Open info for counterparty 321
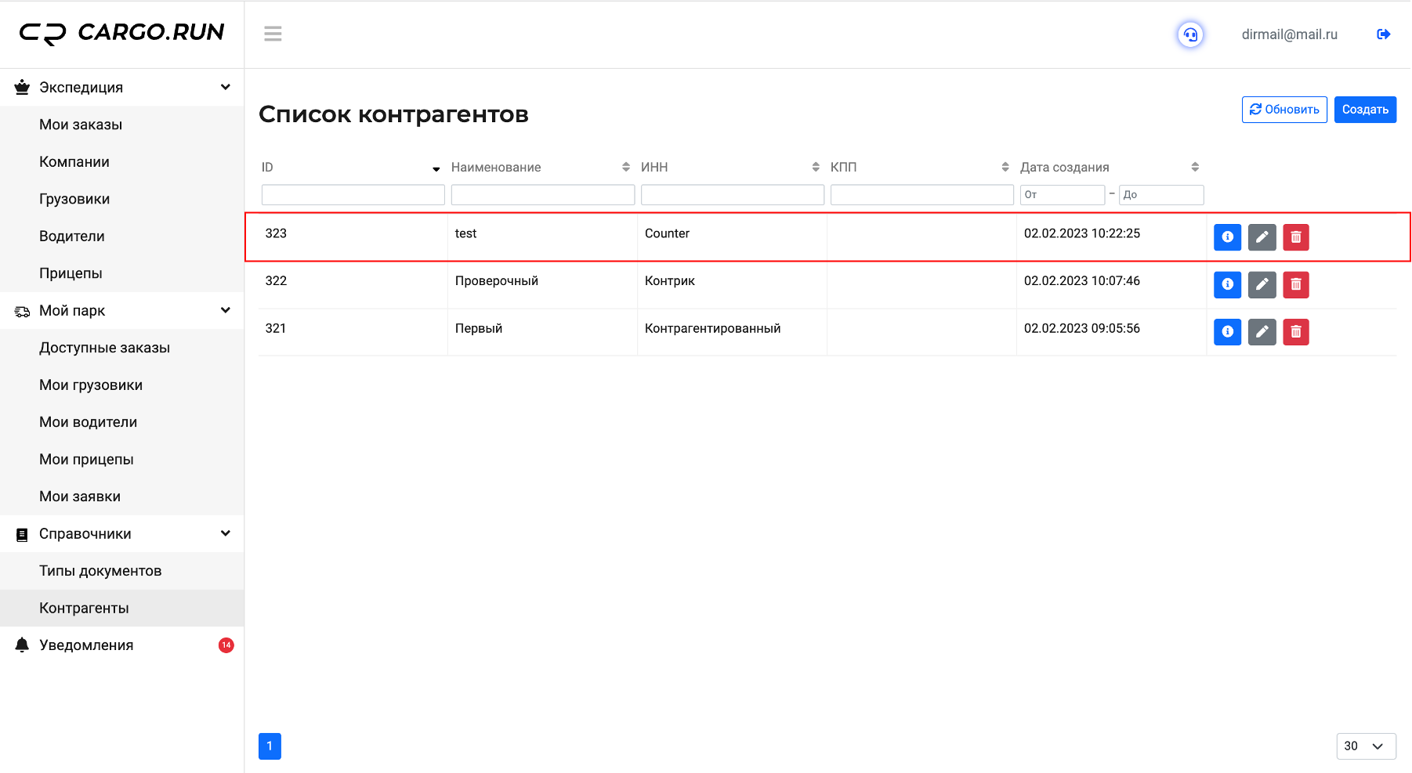 1227,332
